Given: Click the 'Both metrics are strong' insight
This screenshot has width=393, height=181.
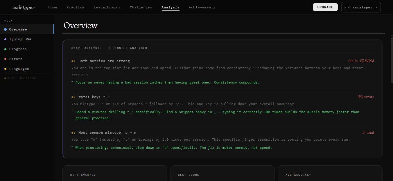Looking at the screenshot, I should (104, 61).
